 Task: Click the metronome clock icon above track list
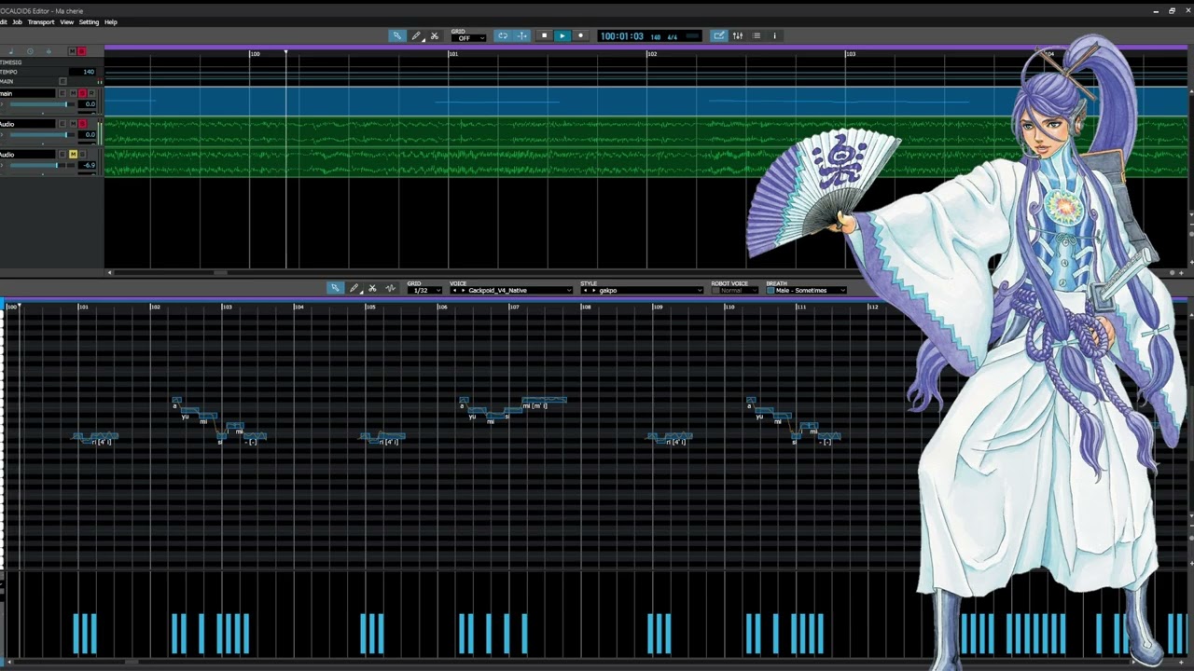click(x=30, y=51)
